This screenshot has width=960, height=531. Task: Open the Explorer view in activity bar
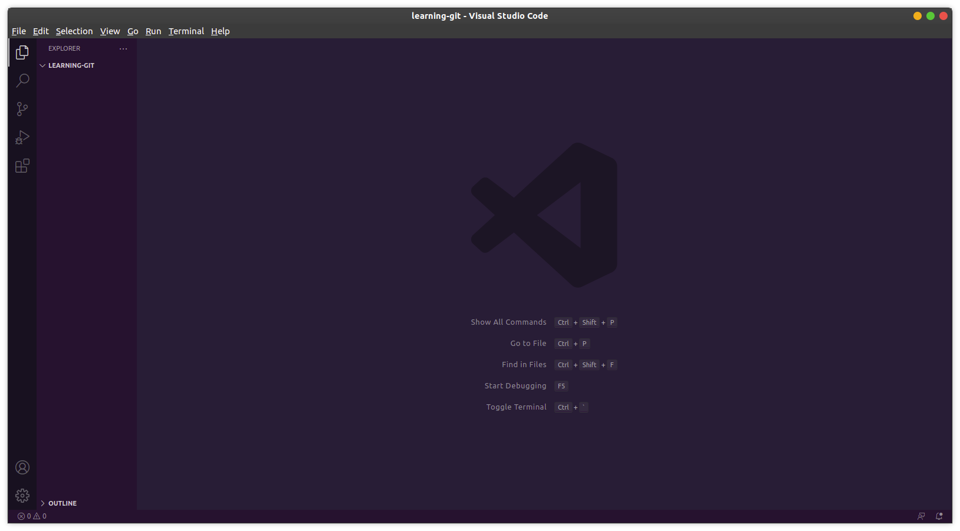pyautogui.click(x=22, y=52)
